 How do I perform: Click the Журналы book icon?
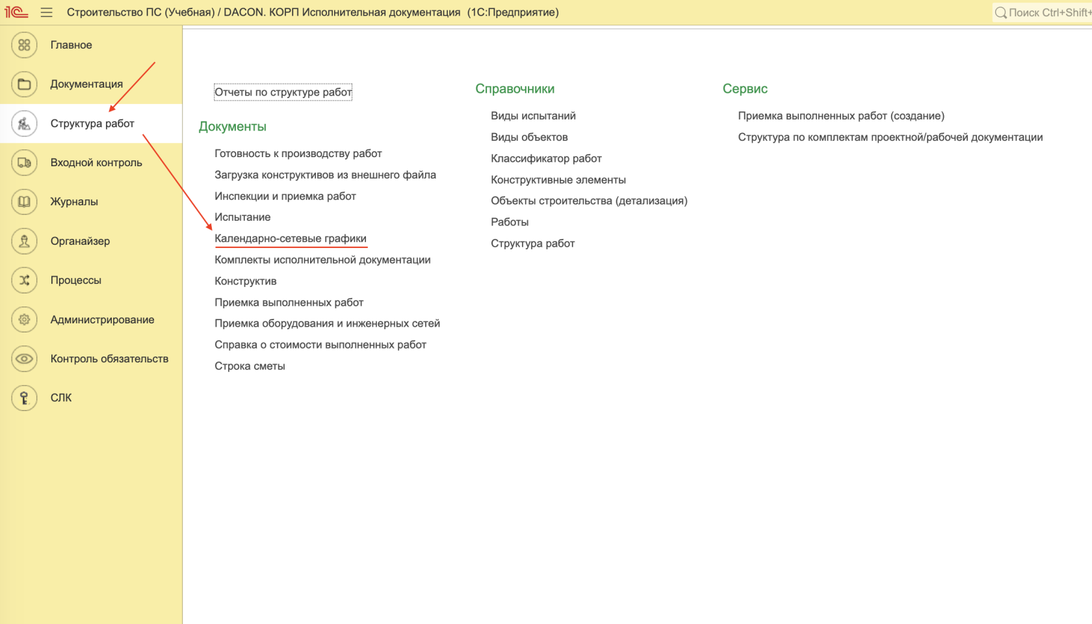(24, 201)
